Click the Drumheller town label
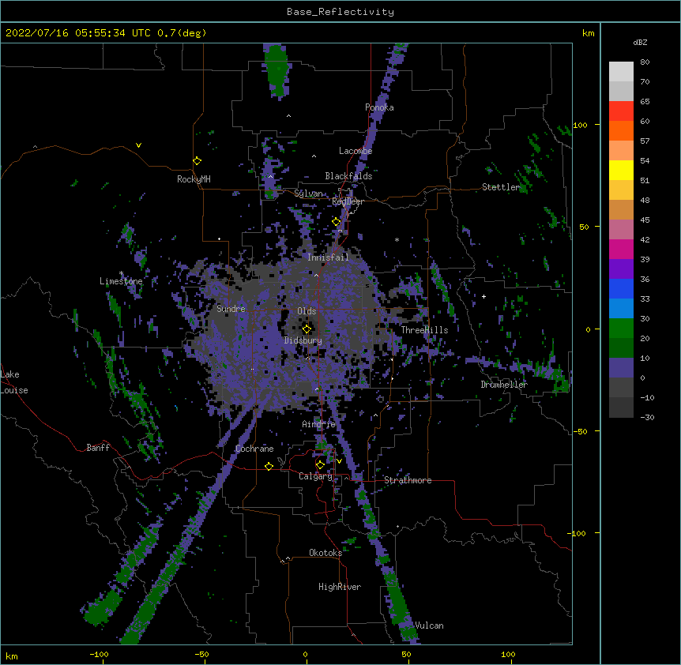 504,385
